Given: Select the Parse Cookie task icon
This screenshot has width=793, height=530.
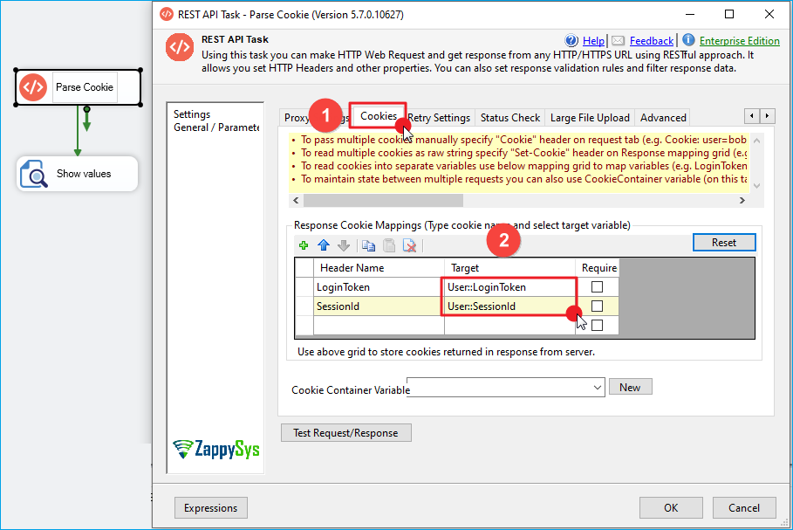Looking at the screenshot, I should coord(33,87).
